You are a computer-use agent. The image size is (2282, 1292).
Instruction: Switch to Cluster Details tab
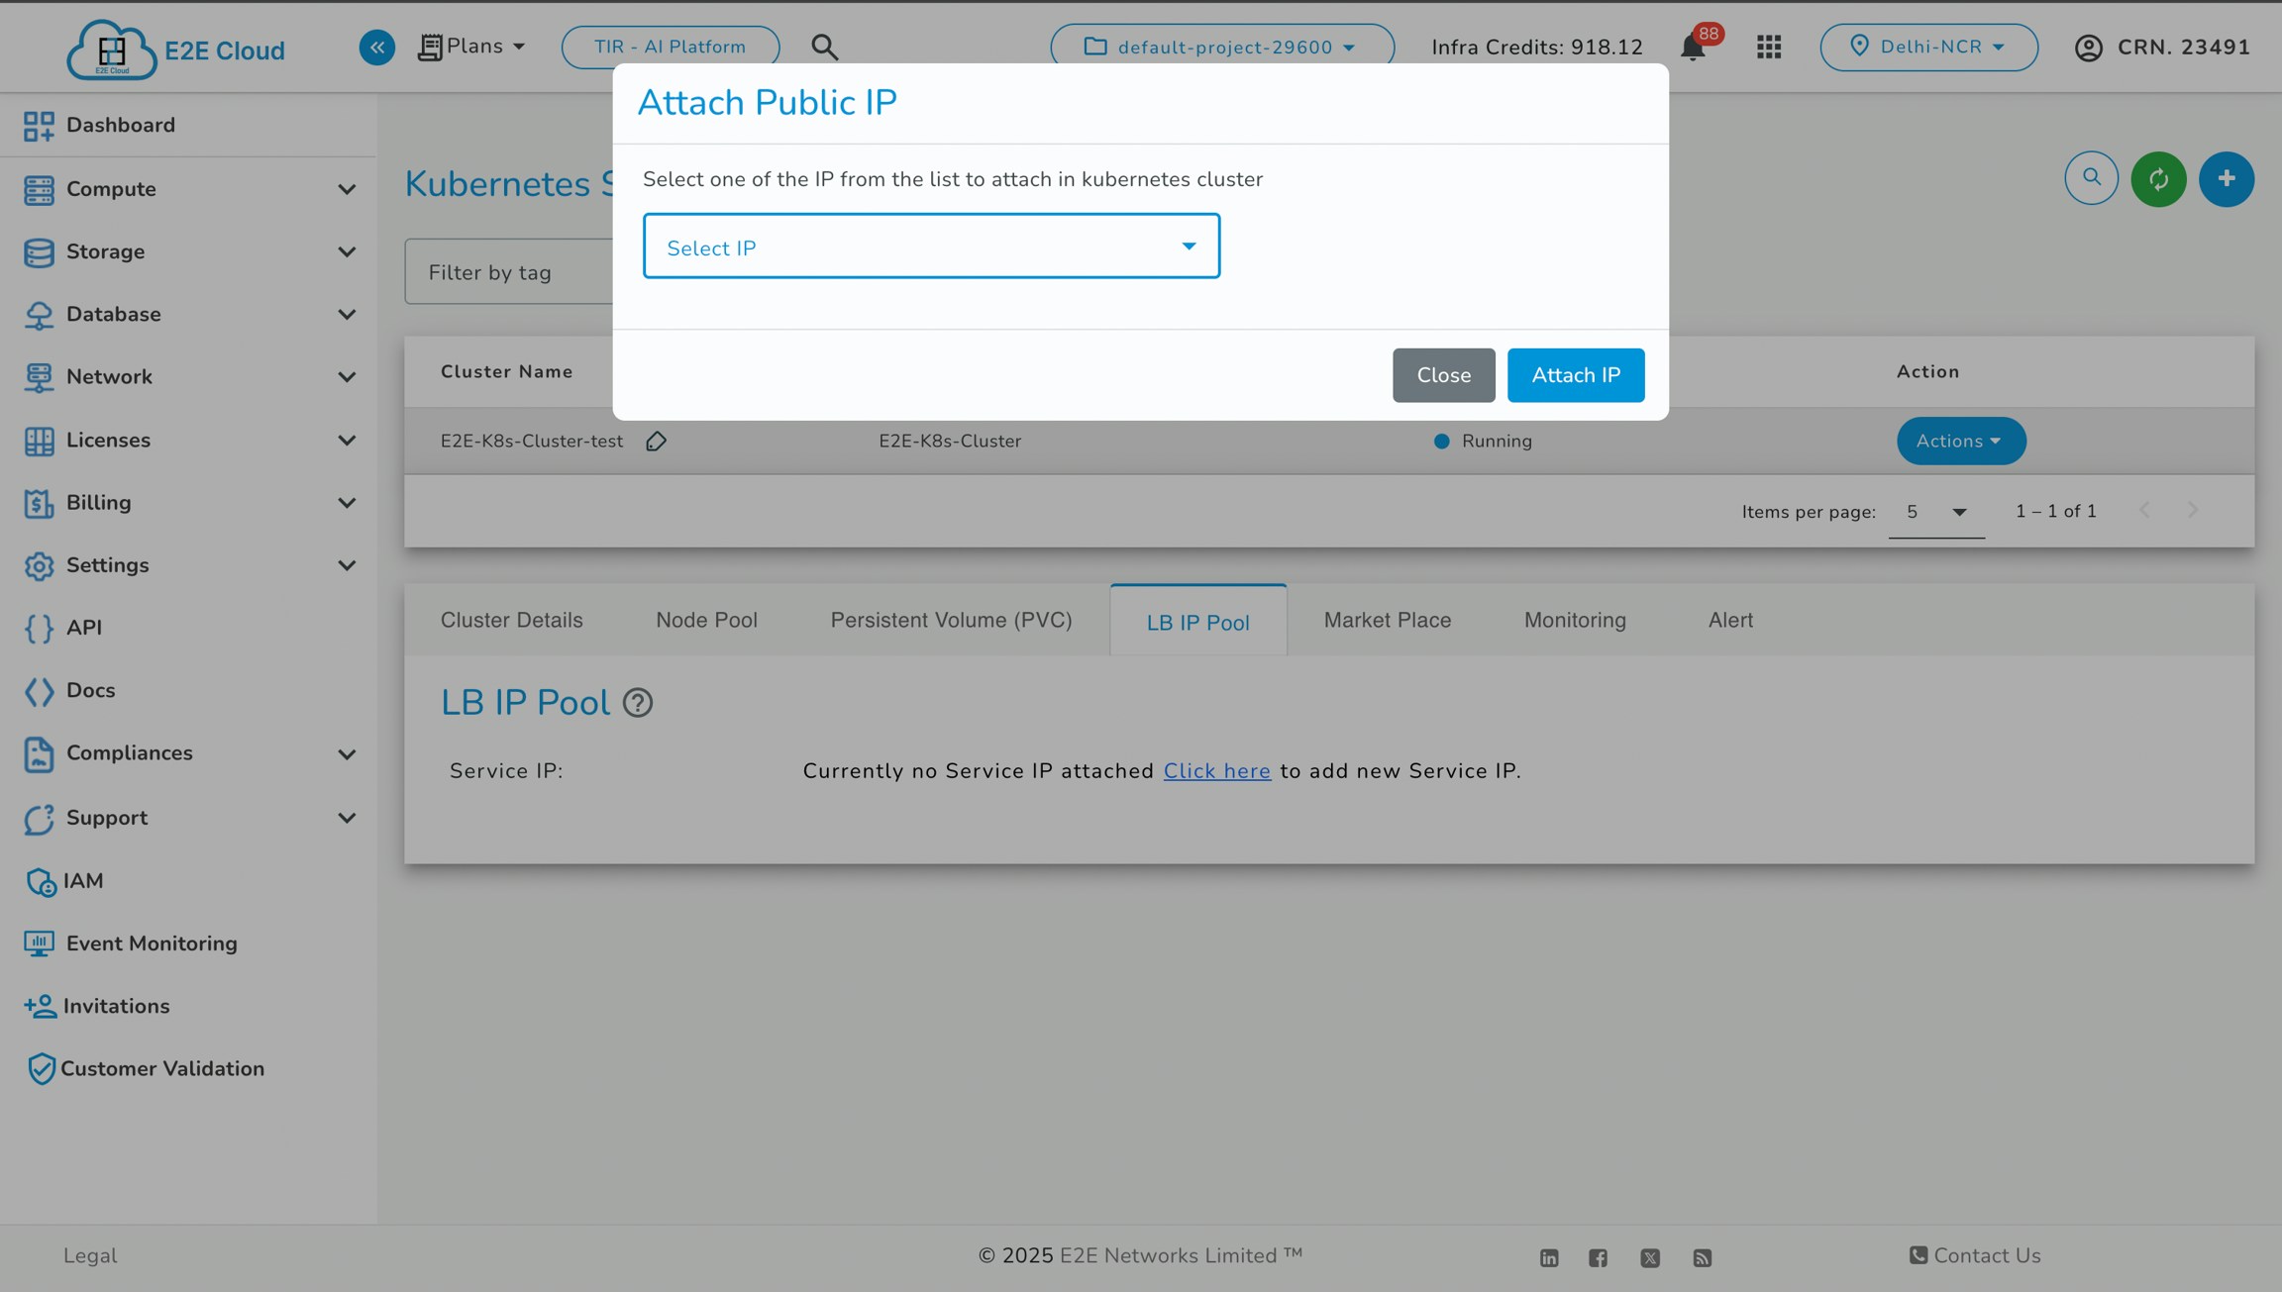click(x=511, y=620)
